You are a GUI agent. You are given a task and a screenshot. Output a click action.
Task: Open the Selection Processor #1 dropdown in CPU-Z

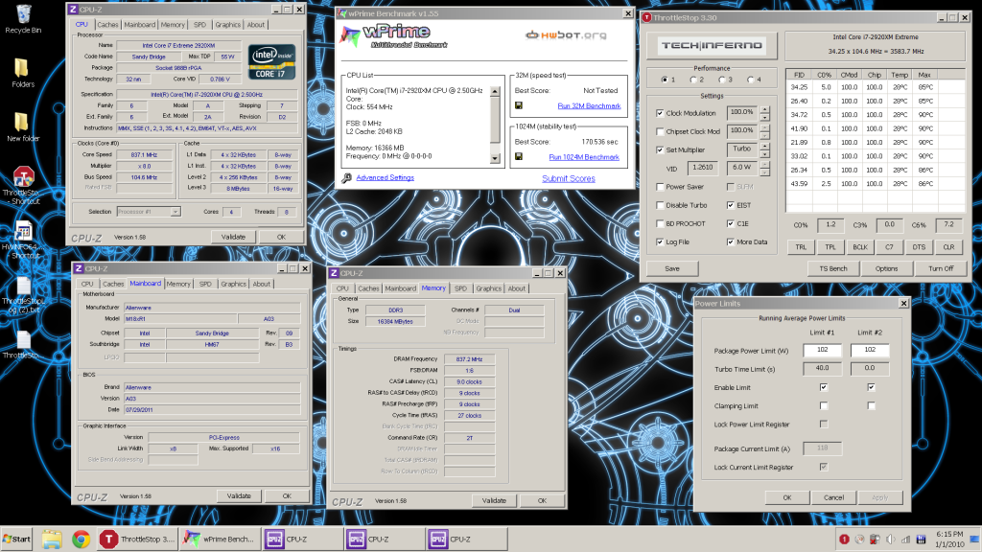[x=149, y=212]
